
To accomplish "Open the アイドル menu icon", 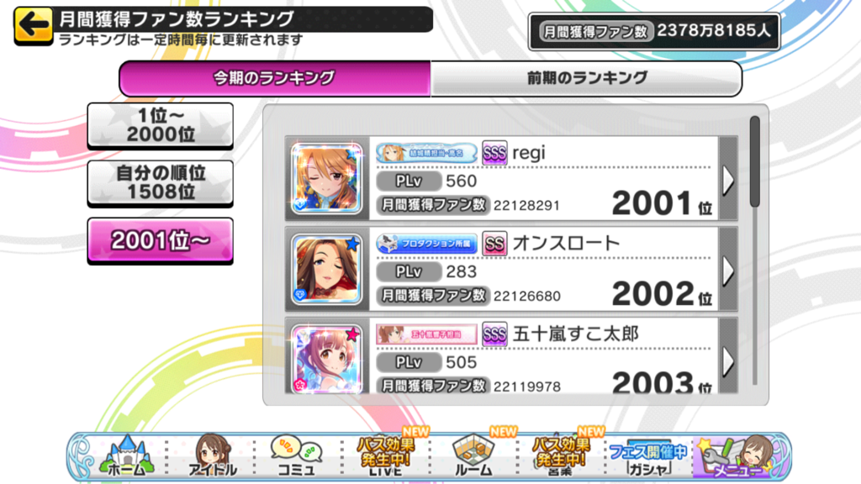I will (213, 455).
